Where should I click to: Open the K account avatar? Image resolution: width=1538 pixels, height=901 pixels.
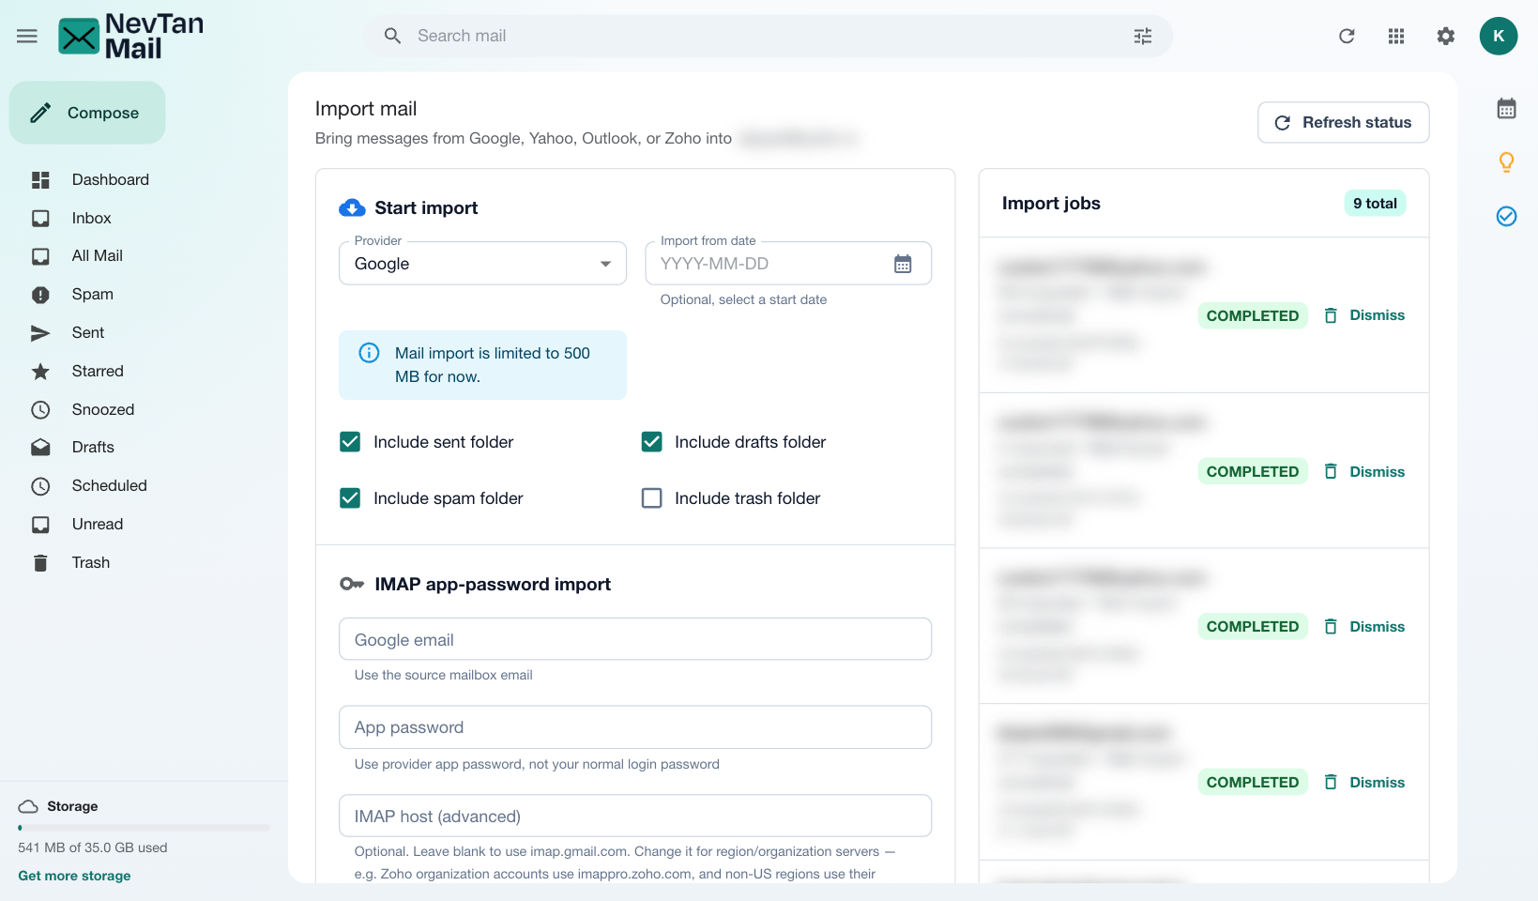(1499, 36)
